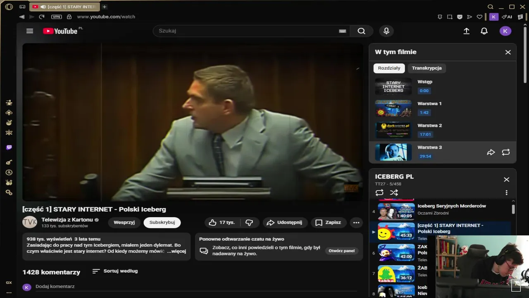This screenshot has height=298, width=529.
Task: Click the 'Otwórz panel' chat replay button
Action: point(341,251)
